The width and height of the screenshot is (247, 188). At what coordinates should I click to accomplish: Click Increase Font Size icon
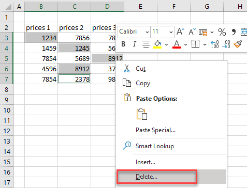tap(180, 32)
